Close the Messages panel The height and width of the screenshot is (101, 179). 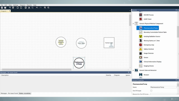click(x=130, y=72)
